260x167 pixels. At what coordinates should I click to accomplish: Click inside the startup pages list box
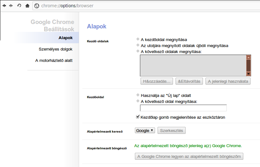[193, 65]
